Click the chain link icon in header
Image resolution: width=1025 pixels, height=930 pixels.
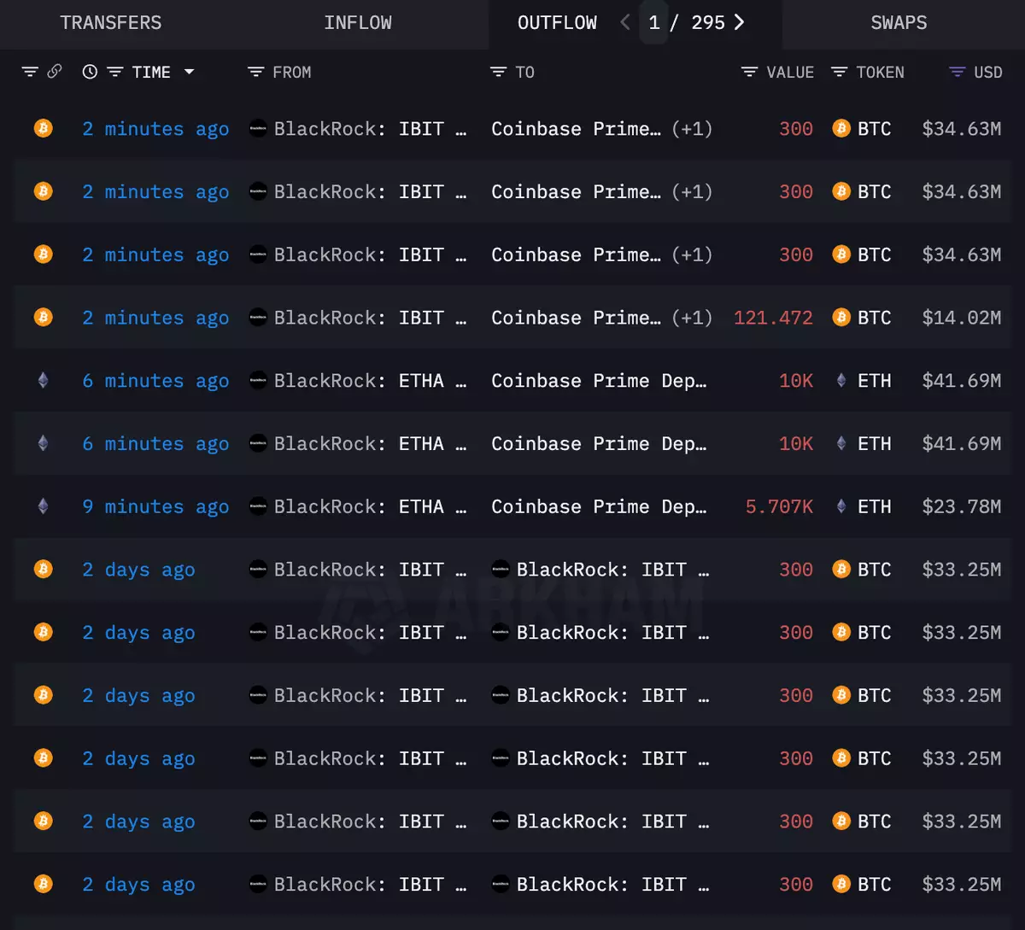pos(55,72)
